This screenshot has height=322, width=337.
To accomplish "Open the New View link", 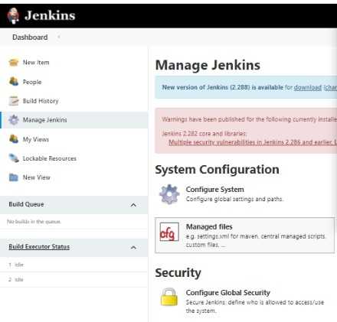I will point(37,177).
